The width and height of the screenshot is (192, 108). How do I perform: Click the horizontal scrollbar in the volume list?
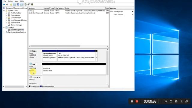pos(55,46)
